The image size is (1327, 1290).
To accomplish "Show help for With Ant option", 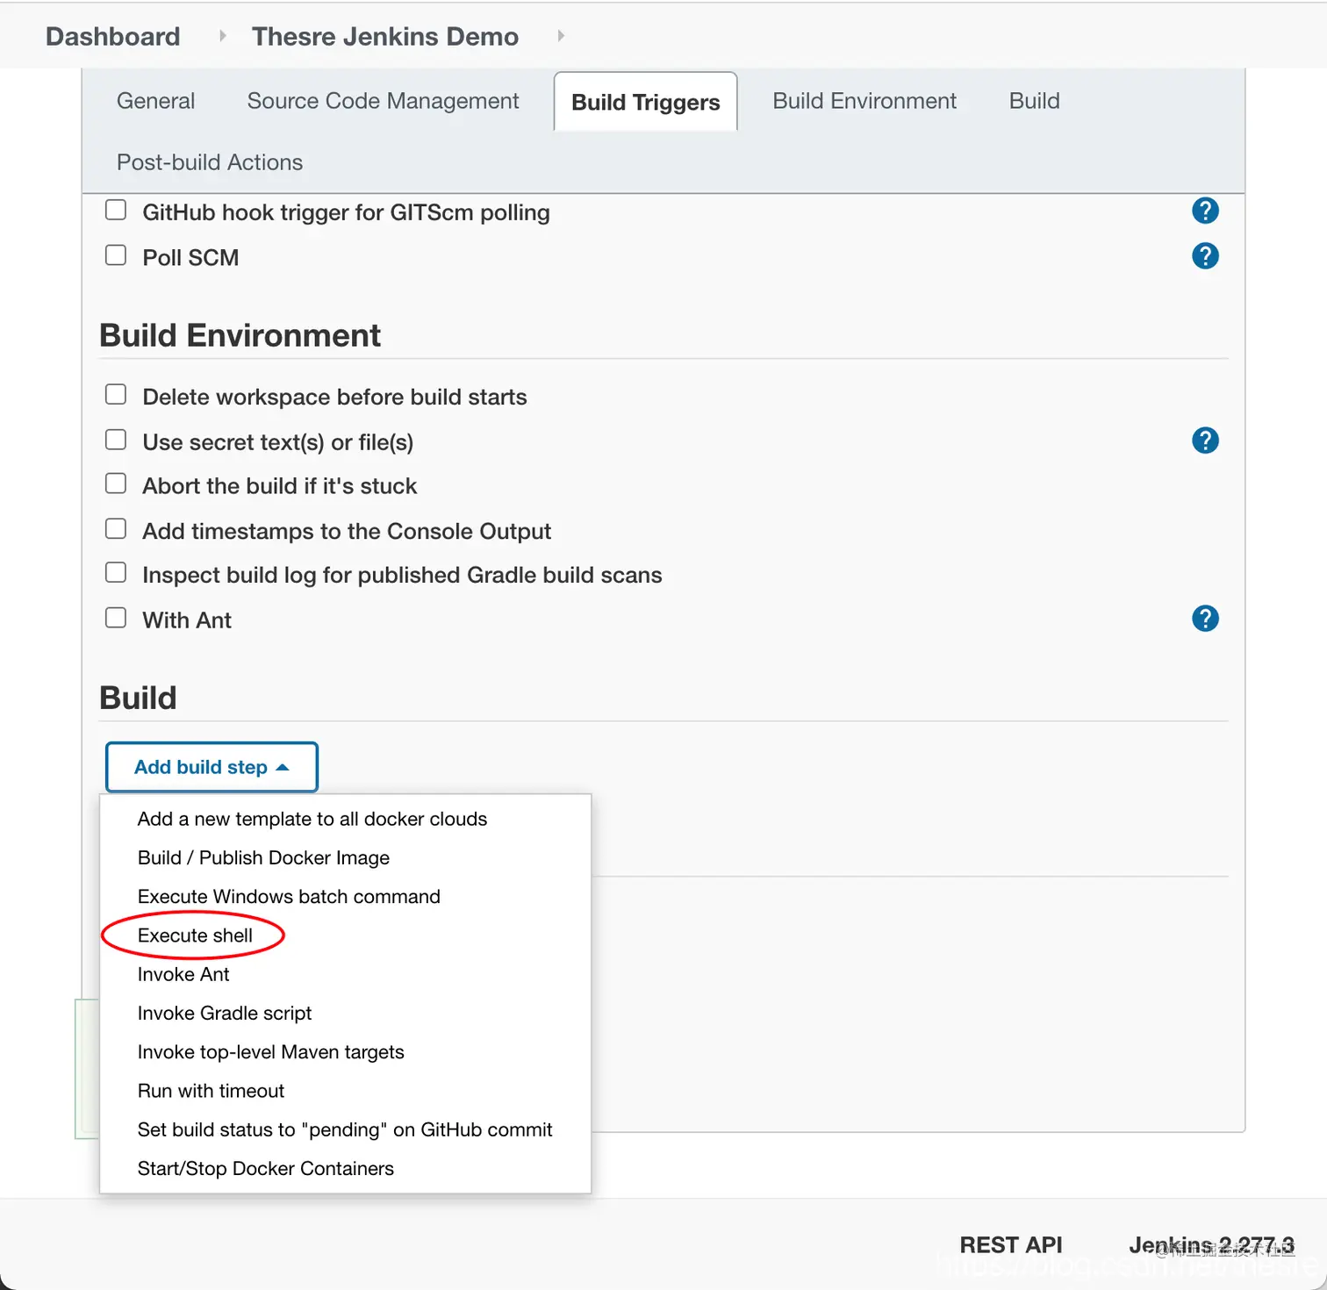I will [1205, 619].
